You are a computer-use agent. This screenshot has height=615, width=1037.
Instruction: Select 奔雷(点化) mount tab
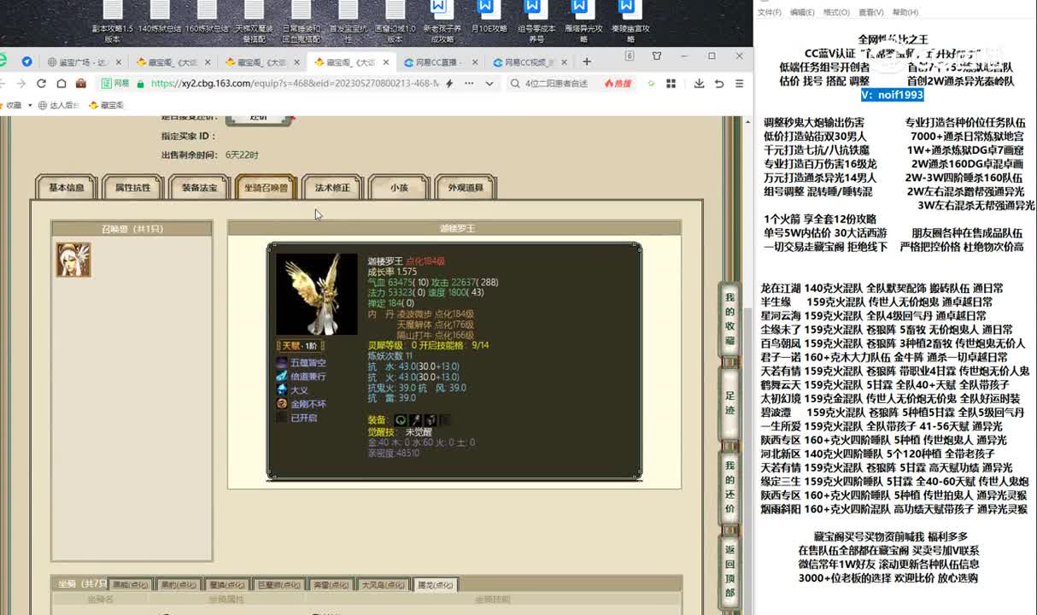pyautogui.click(x=331, y=585)
